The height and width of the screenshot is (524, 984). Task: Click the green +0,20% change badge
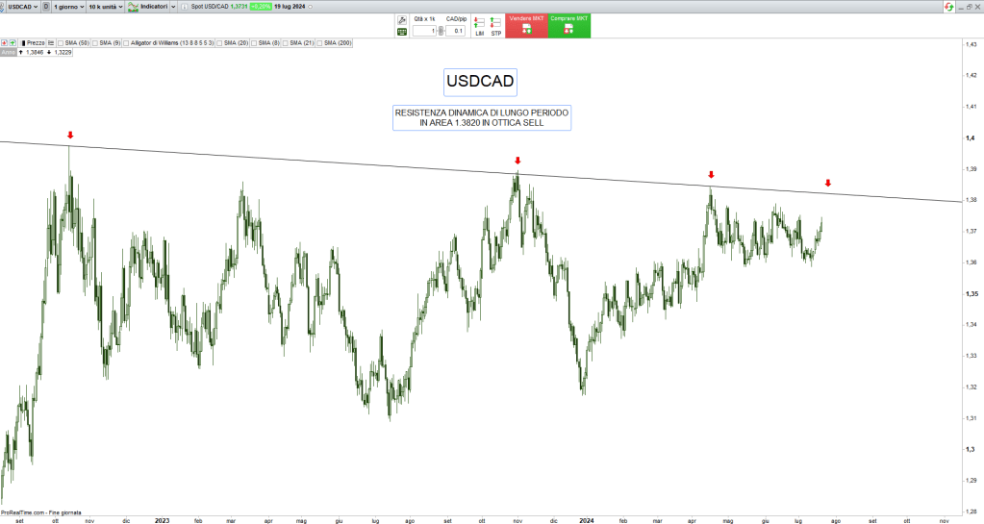click(x=261, y=7)
